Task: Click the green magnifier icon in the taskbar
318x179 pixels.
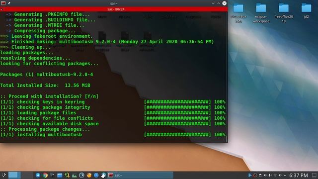Action: pos(67,175)
